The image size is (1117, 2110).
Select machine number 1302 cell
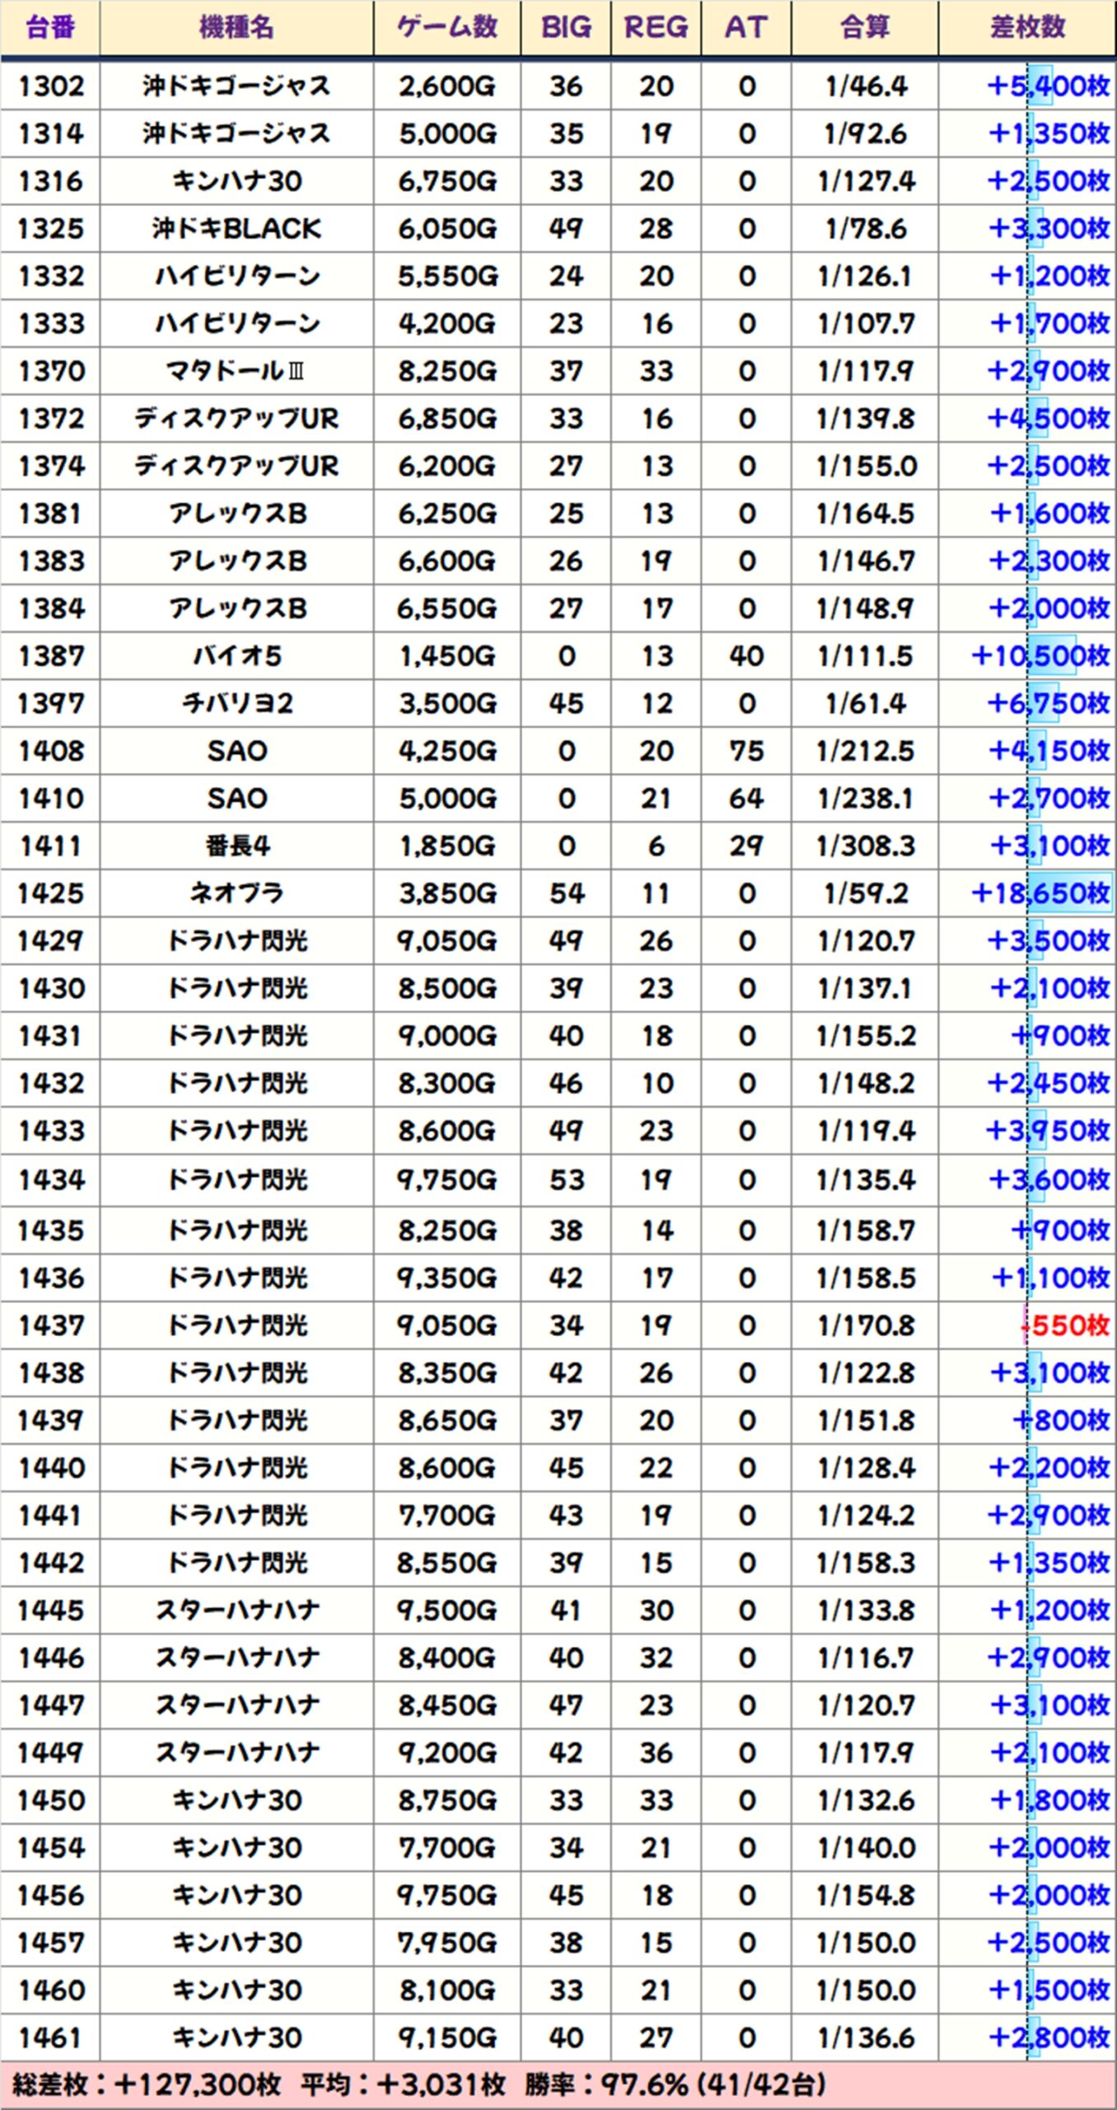(51, 86)
